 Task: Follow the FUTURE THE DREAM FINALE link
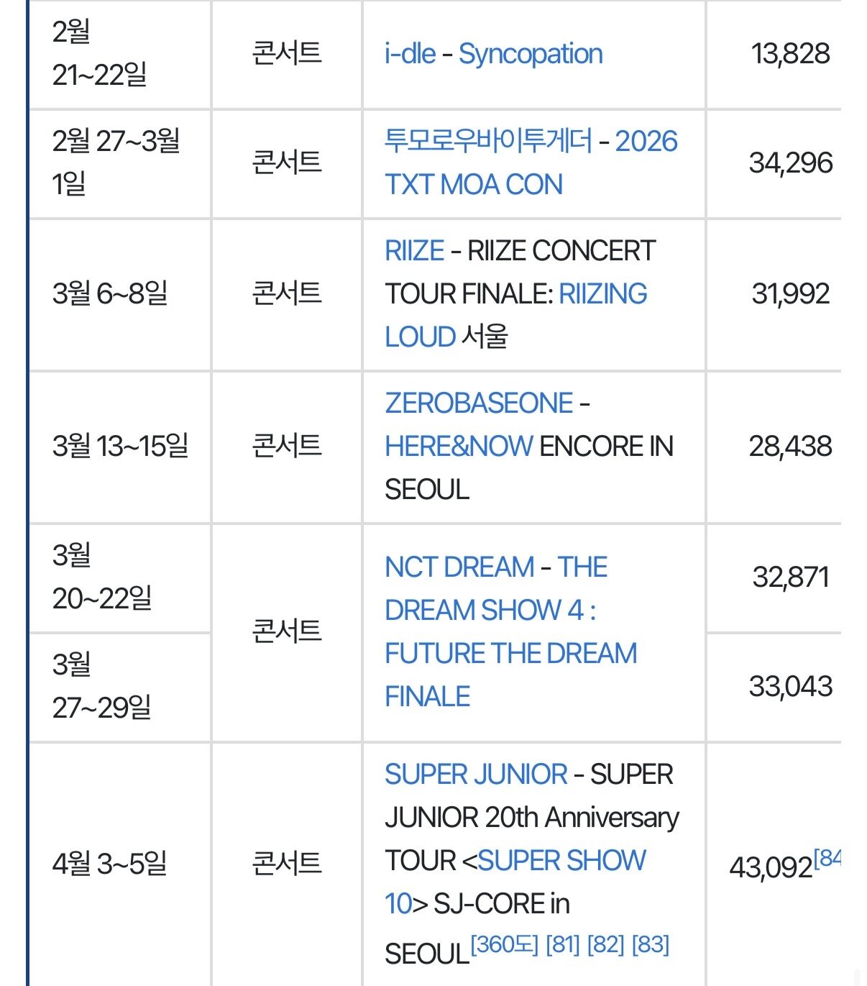[510, 654]
